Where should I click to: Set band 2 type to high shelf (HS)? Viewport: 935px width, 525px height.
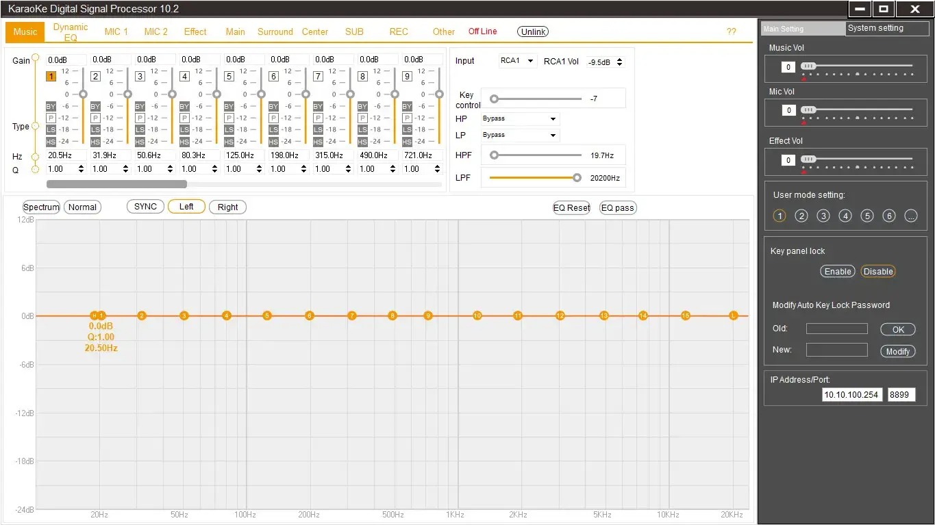click(x=95, y=142)
